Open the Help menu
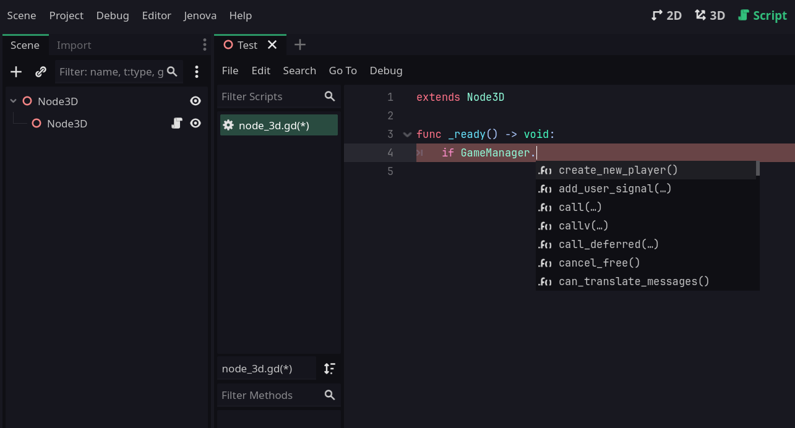The image size is (795, 428). coord(241,15)
